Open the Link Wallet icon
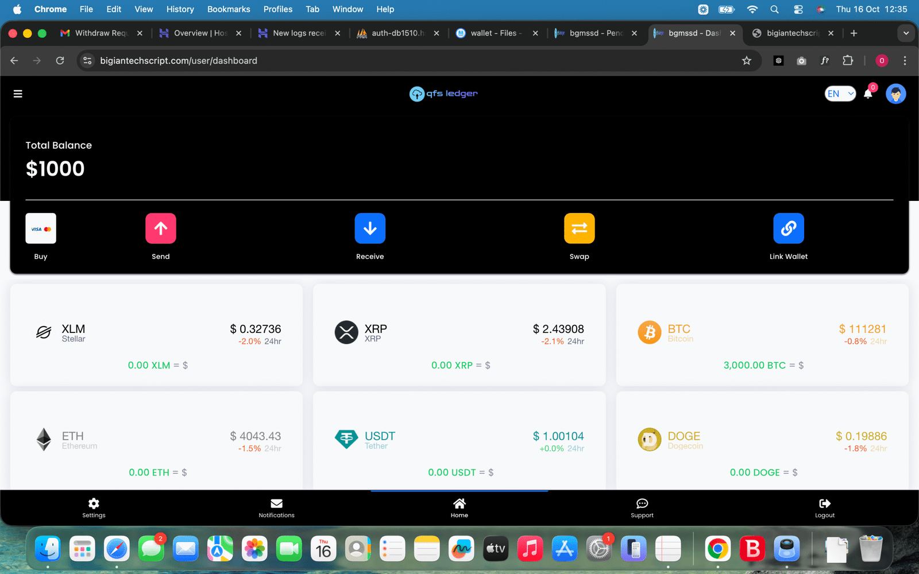The image size is (919, 574). (788, 228)
